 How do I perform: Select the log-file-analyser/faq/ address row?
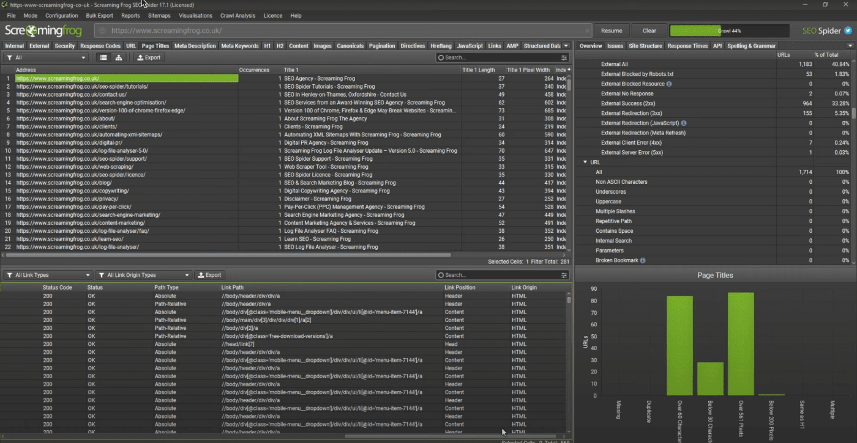[127, 231]
